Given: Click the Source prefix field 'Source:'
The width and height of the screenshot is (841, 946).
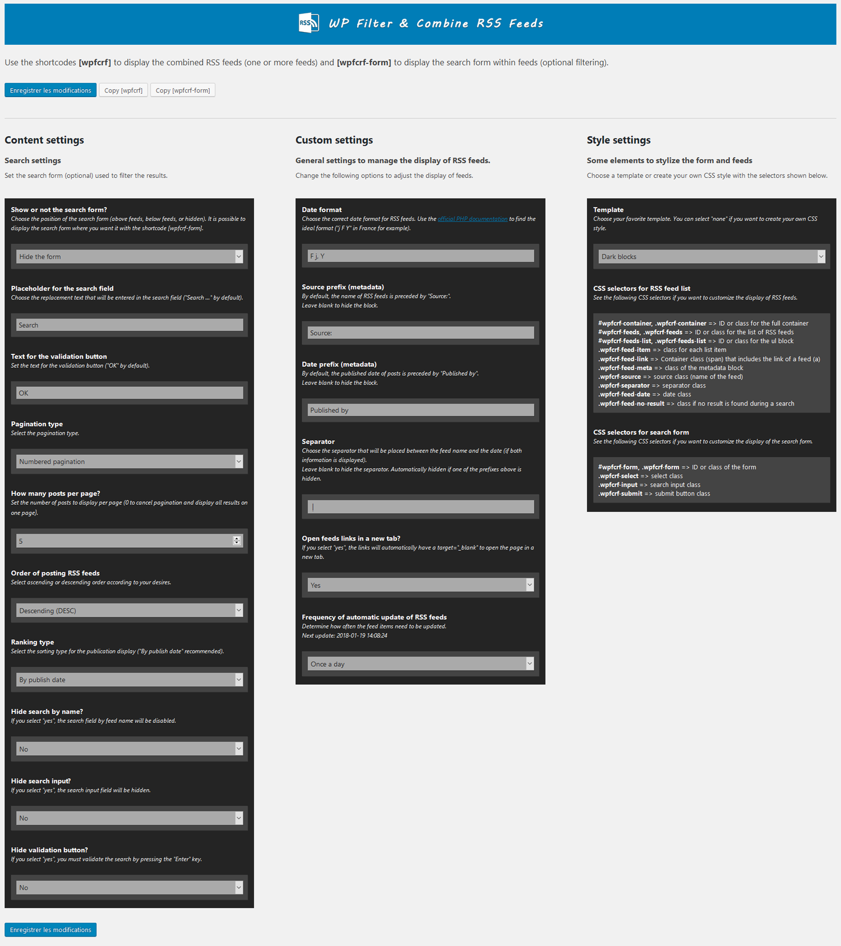Looking at the screenshot, I should [x=420, y=333].
